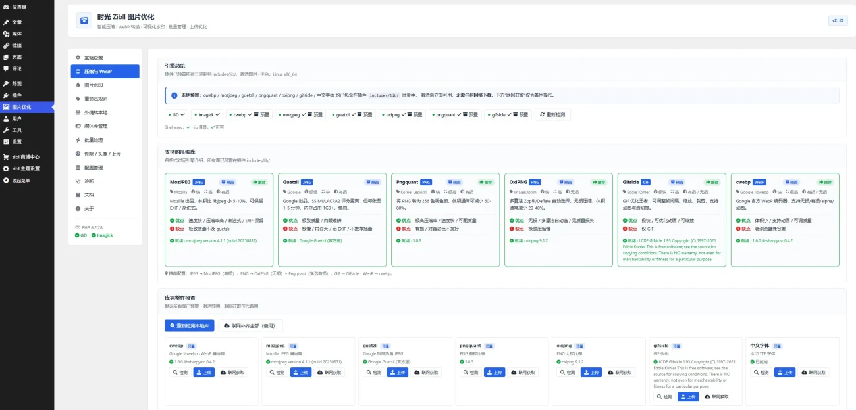Viewport: 856px width, 410px height.
Task: Switch to 基础设置 tab
Action: point(105,58)
